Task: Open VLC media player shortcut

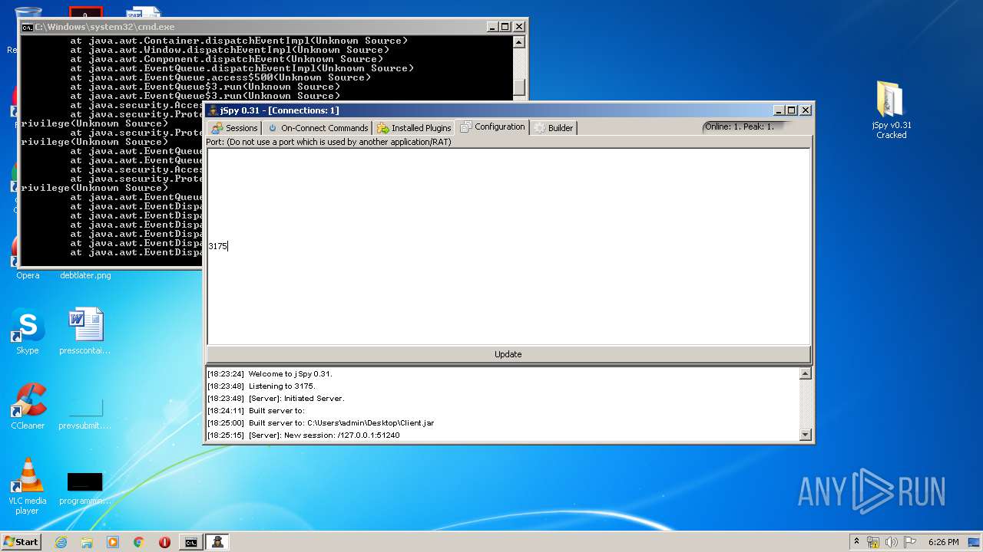Action: (x=28, y=486)
